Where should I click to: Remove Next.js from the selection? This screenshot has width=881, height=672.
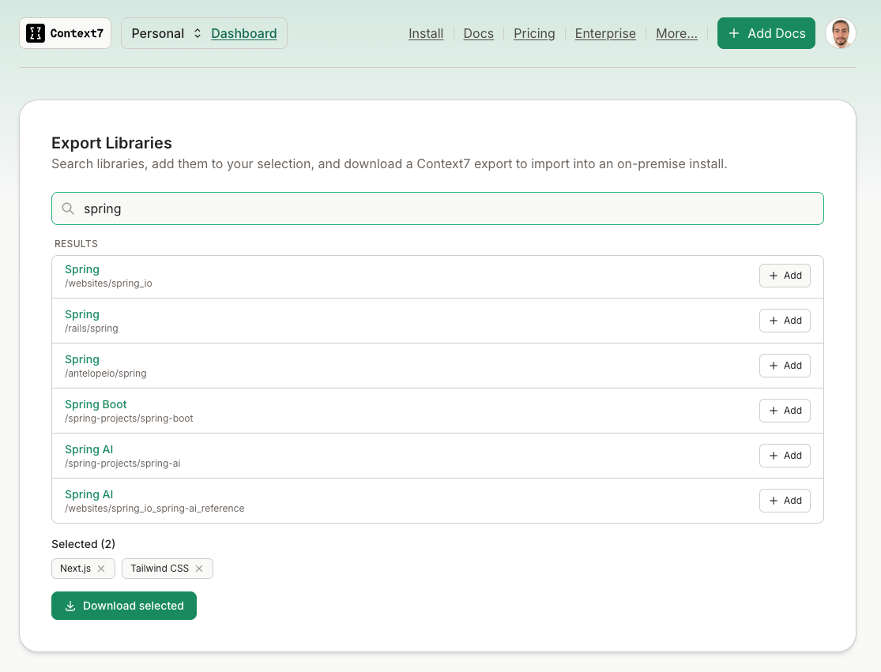101,568
